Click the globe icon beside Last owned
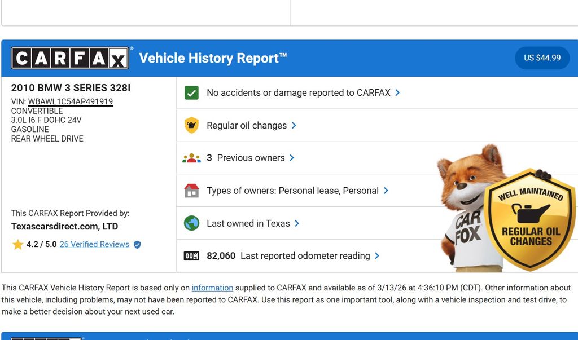 tap(192, 223)
